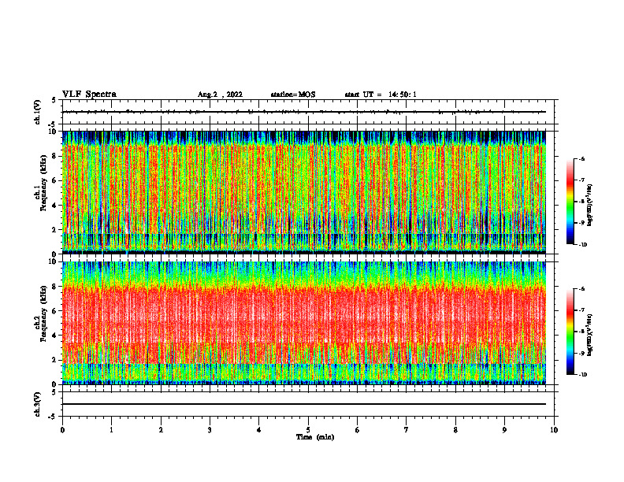Click the "-10" label on ch.2 color bar
Screen dimensions: 624x482
(x=582, y=375)
